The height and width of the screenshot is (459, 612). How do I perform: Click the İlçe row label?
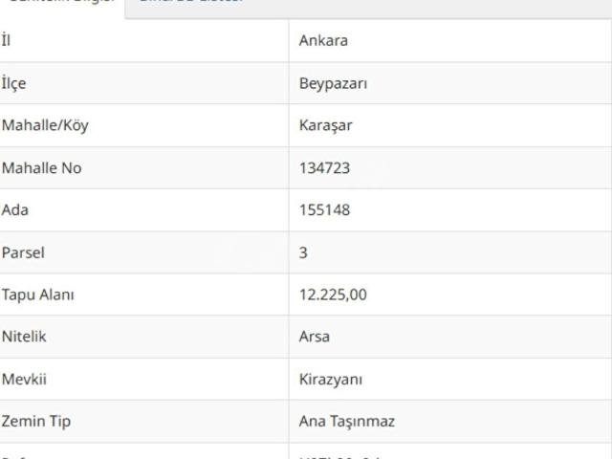(x=14, y=83)
